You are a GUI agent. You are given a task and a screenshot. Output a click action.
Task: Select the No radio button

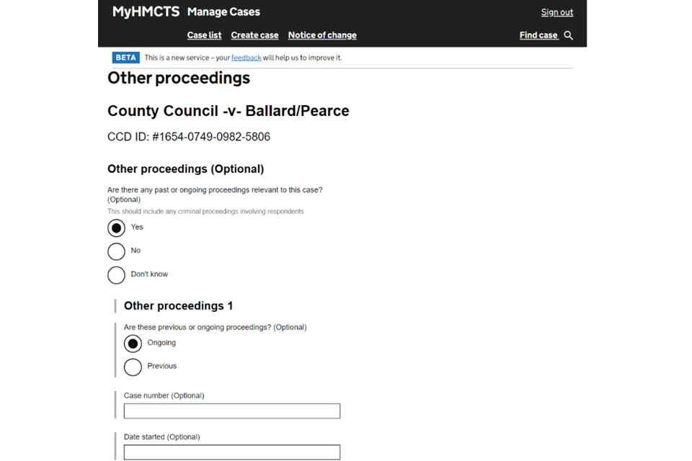click(116, 251)
